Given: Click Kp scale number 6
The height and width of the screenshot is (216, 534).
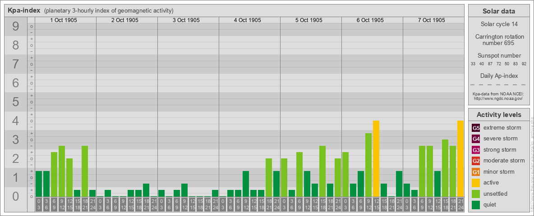Looking at the screenshot, I should click(15, 83).
